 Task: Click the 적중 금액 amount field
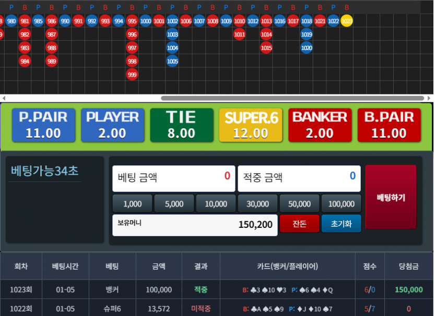299,178
